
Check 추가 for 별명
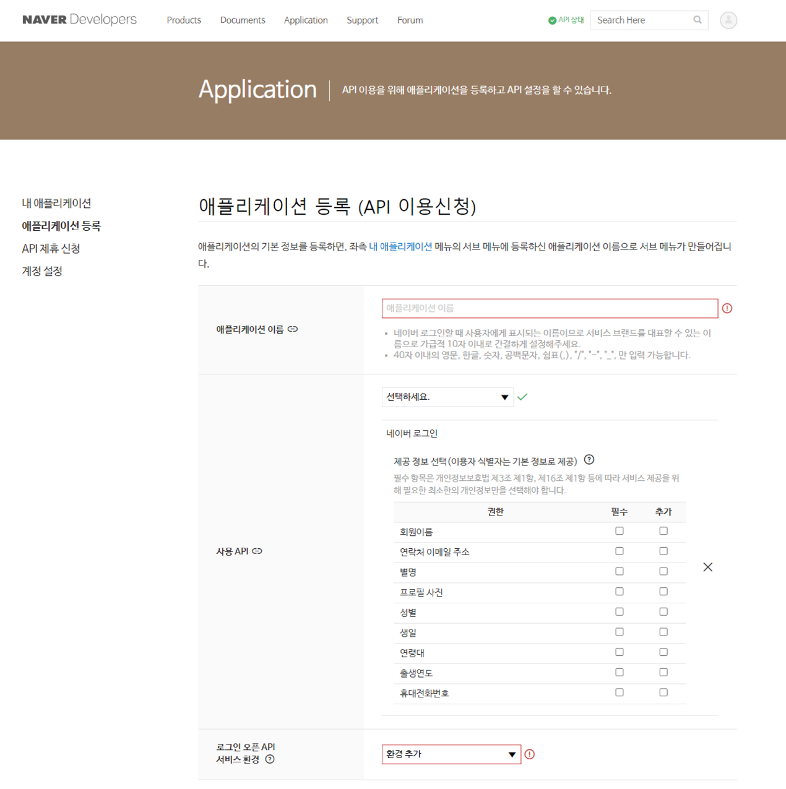click(663, 571)
